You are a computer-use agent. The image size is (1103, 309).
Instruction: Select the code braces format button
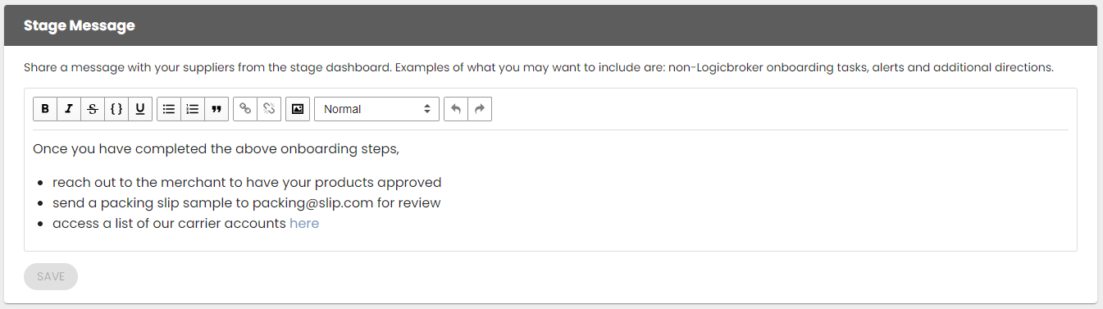pos(116,109)
